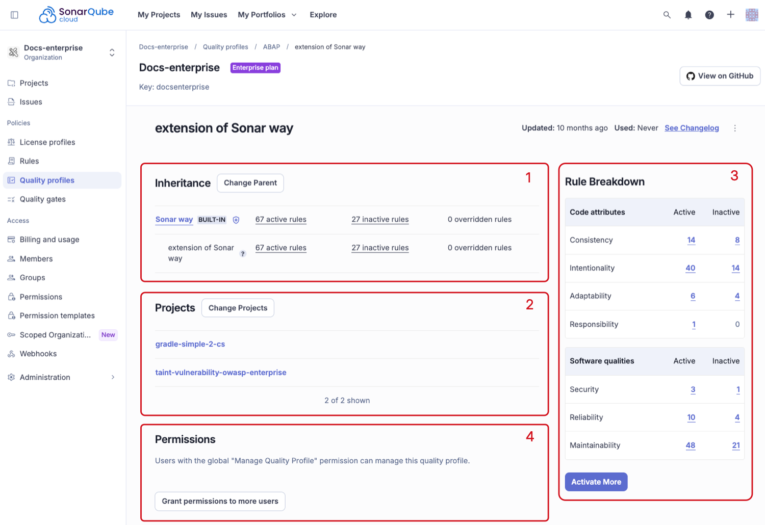Click the shield icon next to BUILT-IN
The image size is (765, 525).
[236, 220]
